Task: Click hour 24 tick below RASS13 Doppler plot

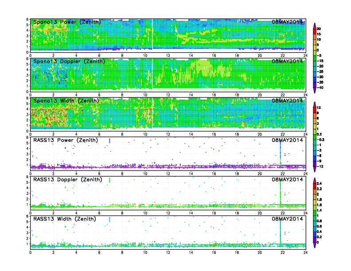Action: [x=305, y=213]
